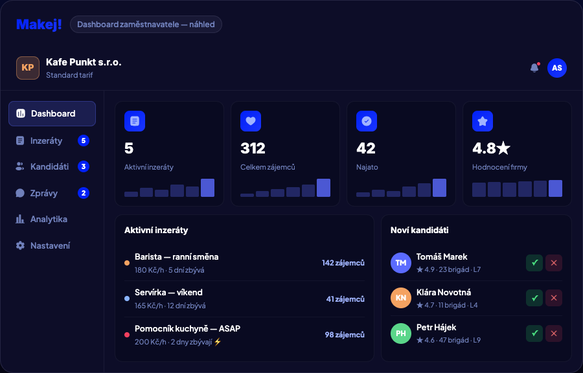583x373 pixels.
Task: Click the highlighted last bar in Celkem zájemců chart
Action: point(323,188)
